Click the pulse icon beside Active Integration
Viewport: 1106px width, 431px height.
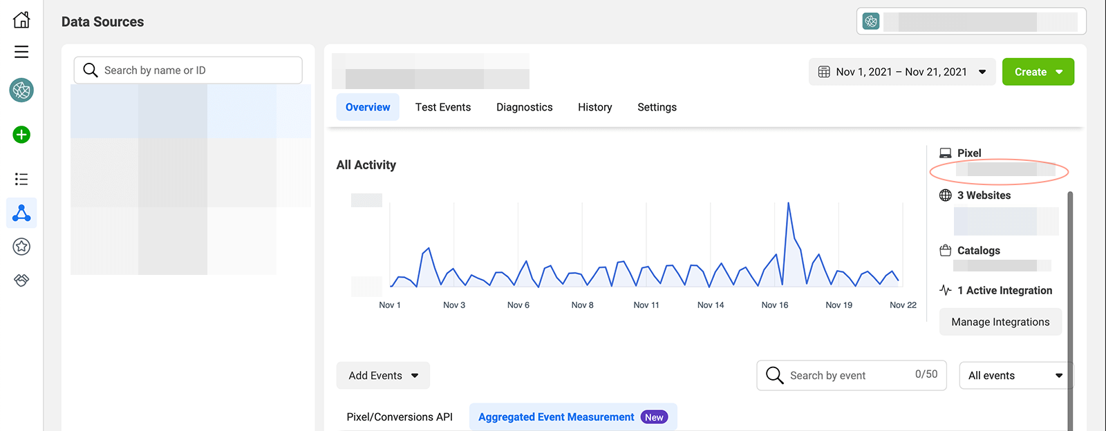pyautogui.click(x=945, y=290)
